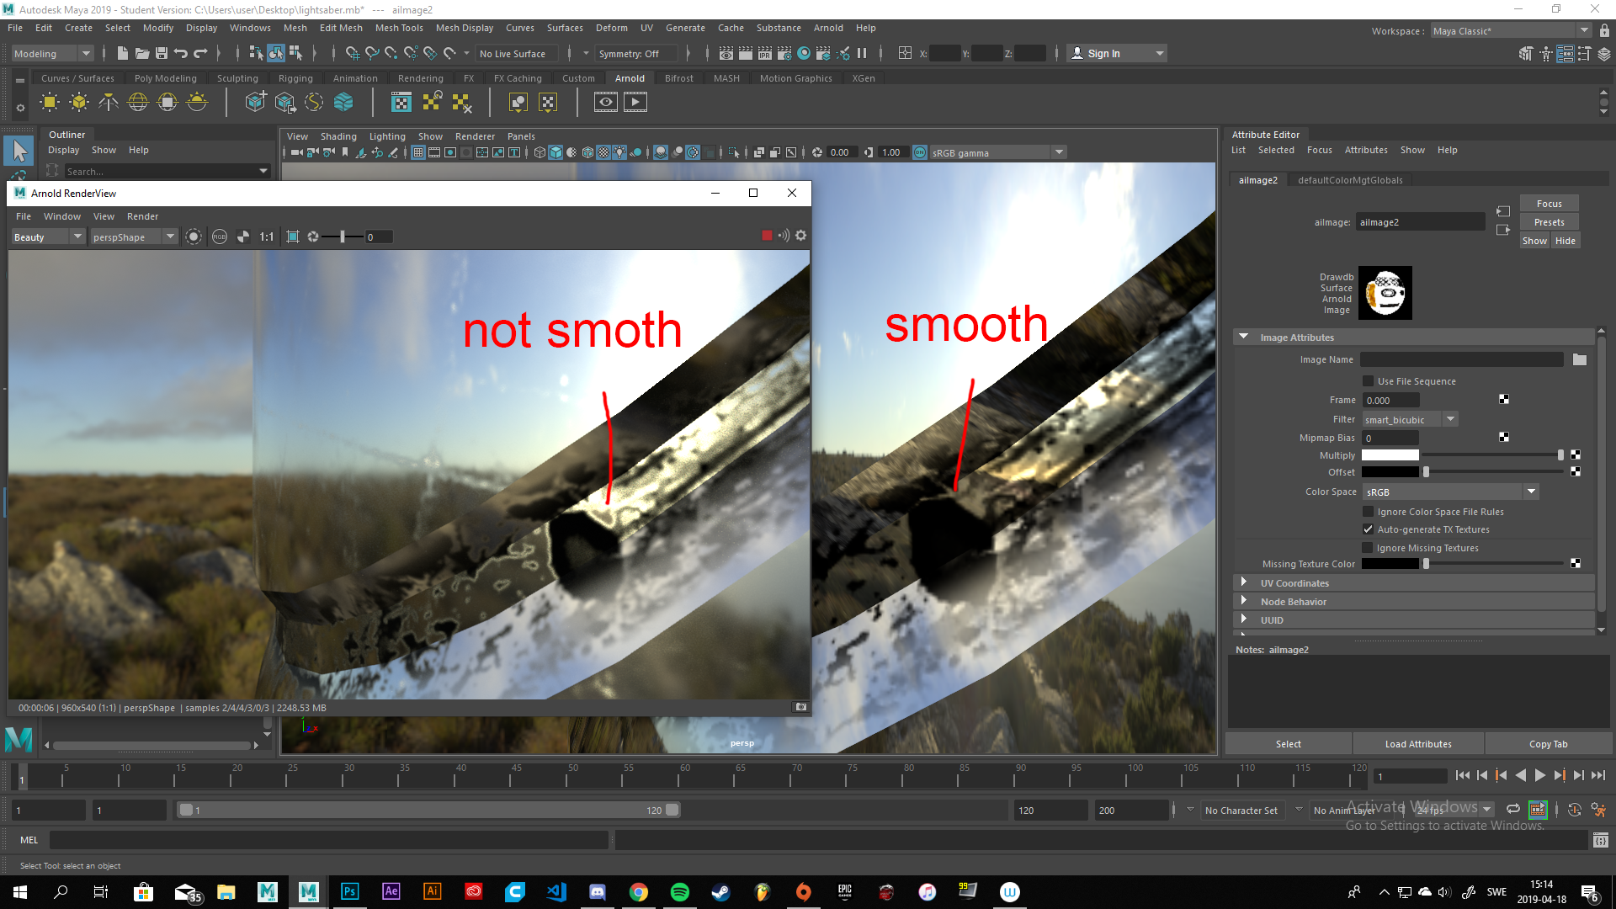The height and width of the screenshot is (909, 1616).
Task: Check Ignore Color Space File Rules
Action: [x=1369, y=512]
